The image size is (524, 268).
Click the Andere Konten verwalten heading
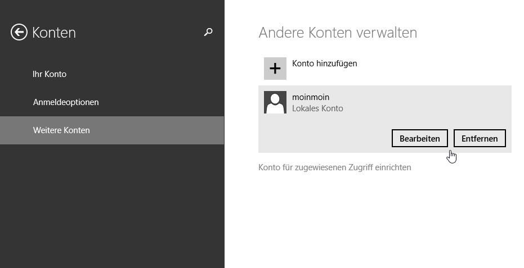coord(338,33)
